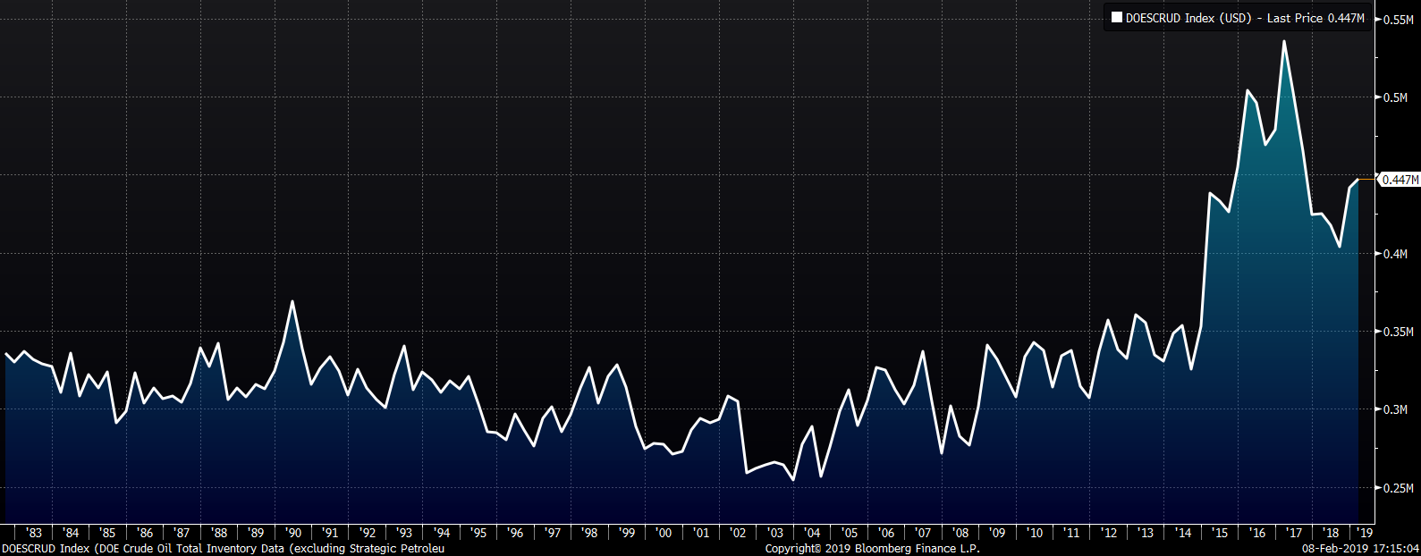This screenshot has width=1421, height=556.
Task: Click the 08-Feb-2019 timestamp
Action: 1359,549
